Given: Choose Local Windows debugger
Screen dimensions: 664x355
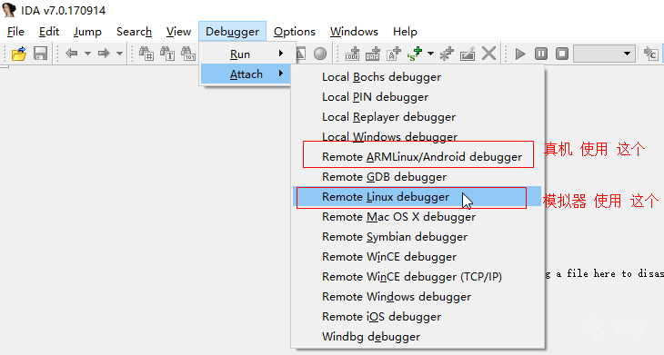Looking at the screenshot, I should (x=418, y=136).
